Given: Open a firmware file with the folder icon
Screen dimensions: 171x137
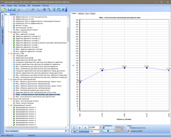Looking at the screenshot, I should [x=4, y=9].
